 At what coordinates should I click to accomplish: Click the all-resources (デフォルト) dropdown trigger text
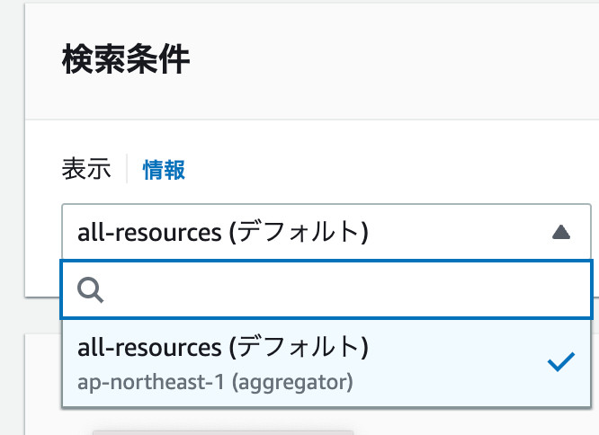223,232
